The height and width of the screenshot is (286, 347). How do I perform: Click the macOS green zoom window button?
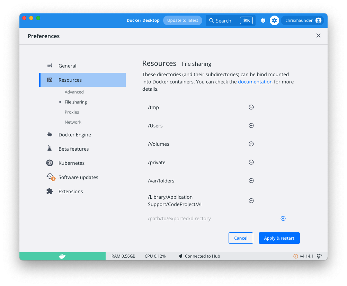38,18
